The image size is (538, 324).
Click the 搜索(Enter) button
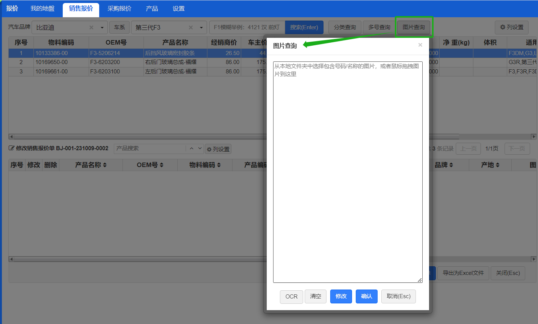click(x=304, y=27)
